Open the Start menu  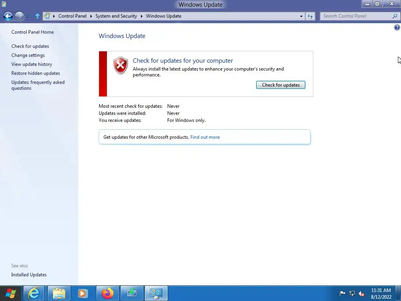pyautogui.click(x=11, y=293)
